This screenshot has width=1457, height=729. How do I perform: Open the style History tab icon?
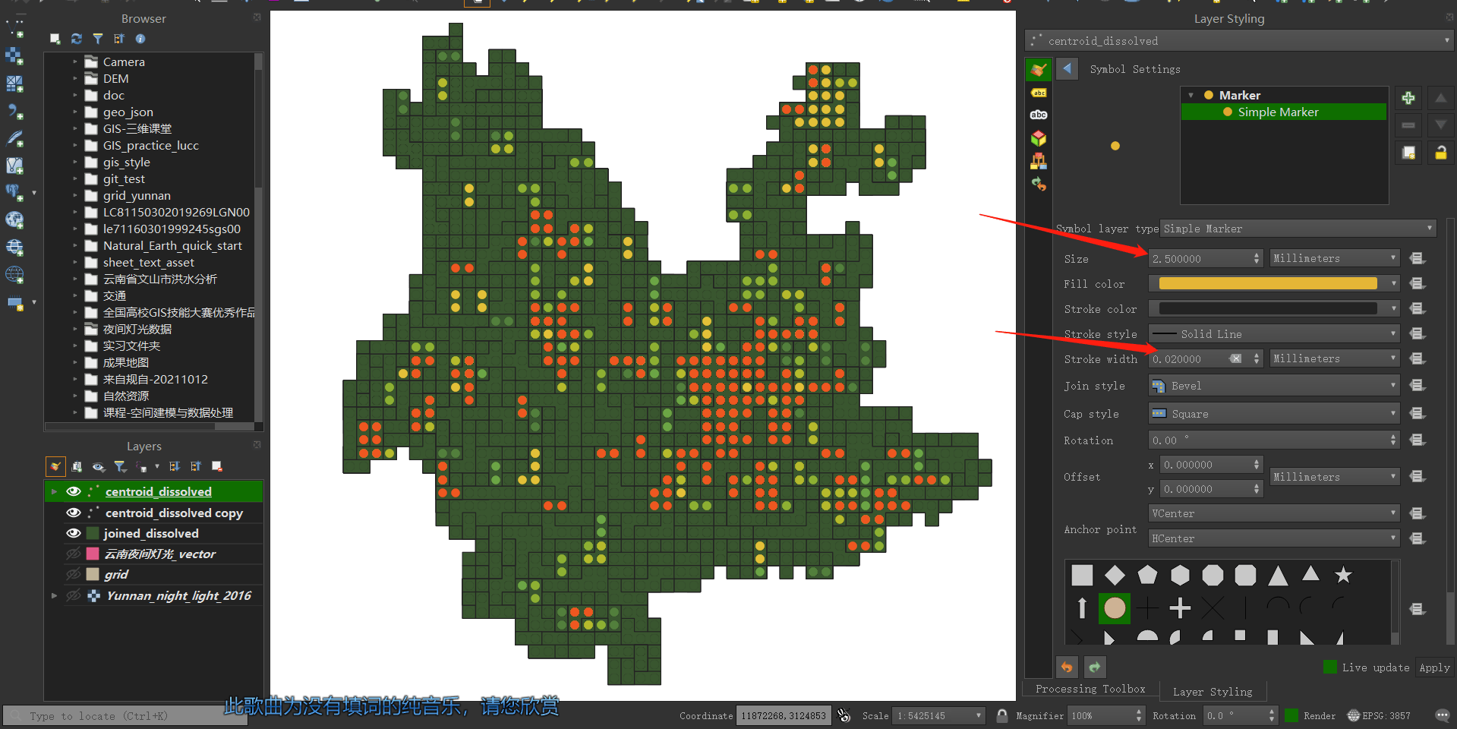click(1039, 184)
